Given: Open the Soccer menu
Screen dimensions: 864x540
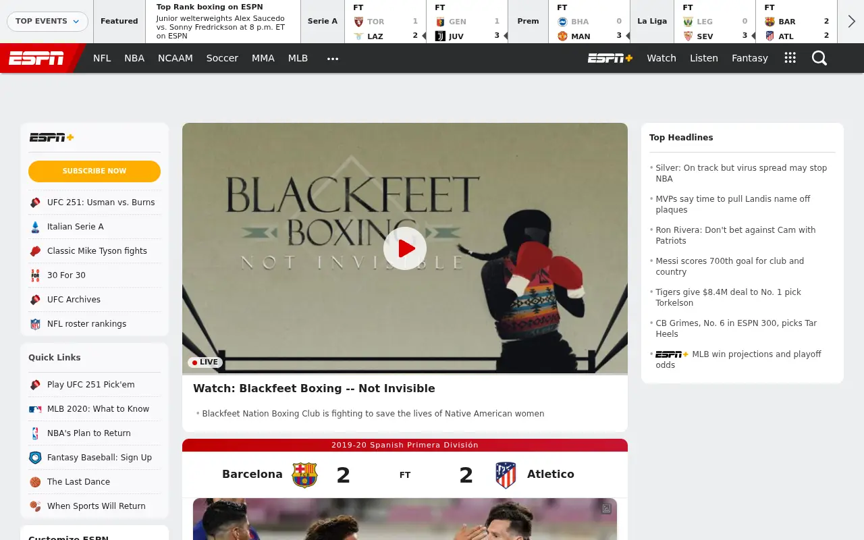Looking at the screenshot, I should 222,58.
